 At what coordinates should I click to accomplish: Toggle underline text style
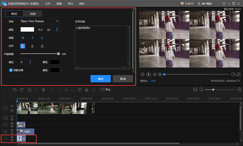pyautogui.click(x=42, y=38)
